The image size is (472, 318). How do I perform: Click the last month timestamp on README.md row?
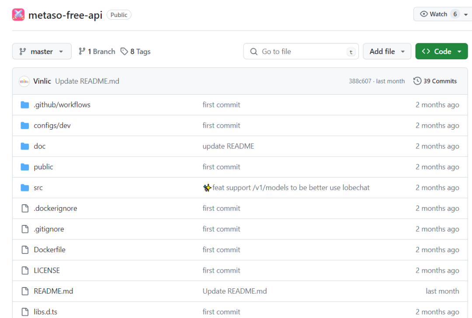click(x=442, y=291)
